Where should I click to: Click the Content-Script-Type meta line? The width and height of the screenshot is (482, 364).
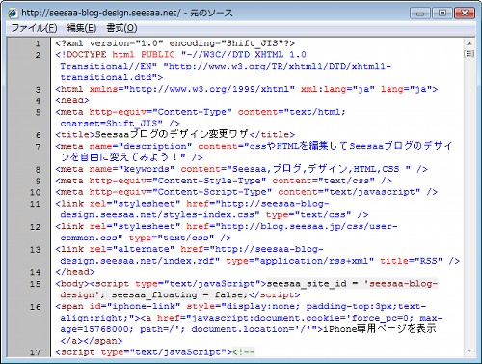click(x=247, y=192)
